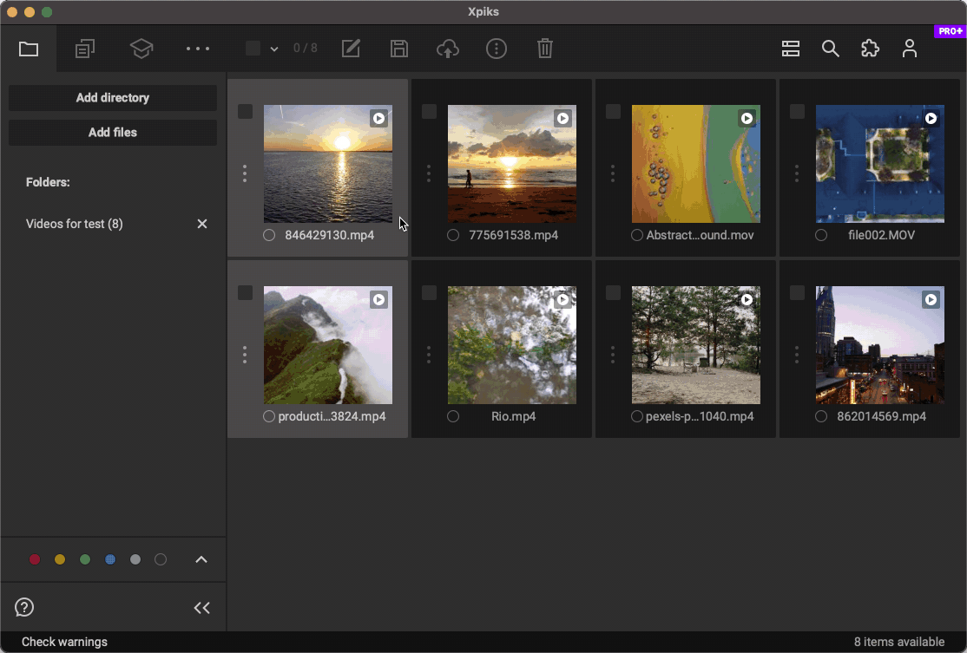Check the checkbox for 846429130.mp4
967x653 pixels.
246,112
